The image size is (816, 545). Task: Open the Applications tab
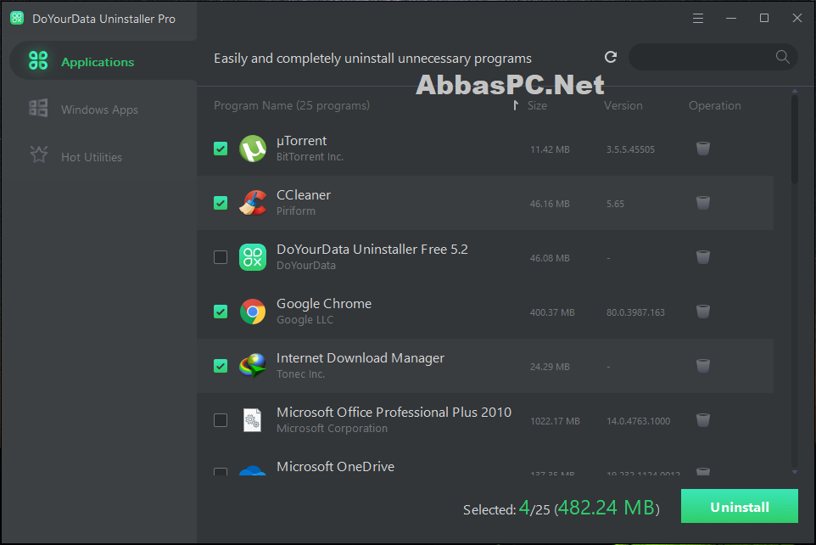103,61
